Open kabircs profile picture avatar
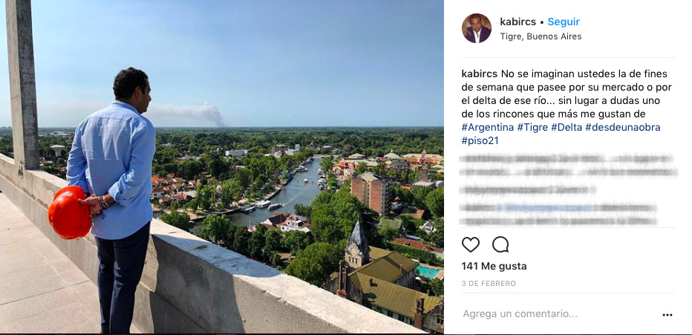692x335 pixels. click(476, 28)
